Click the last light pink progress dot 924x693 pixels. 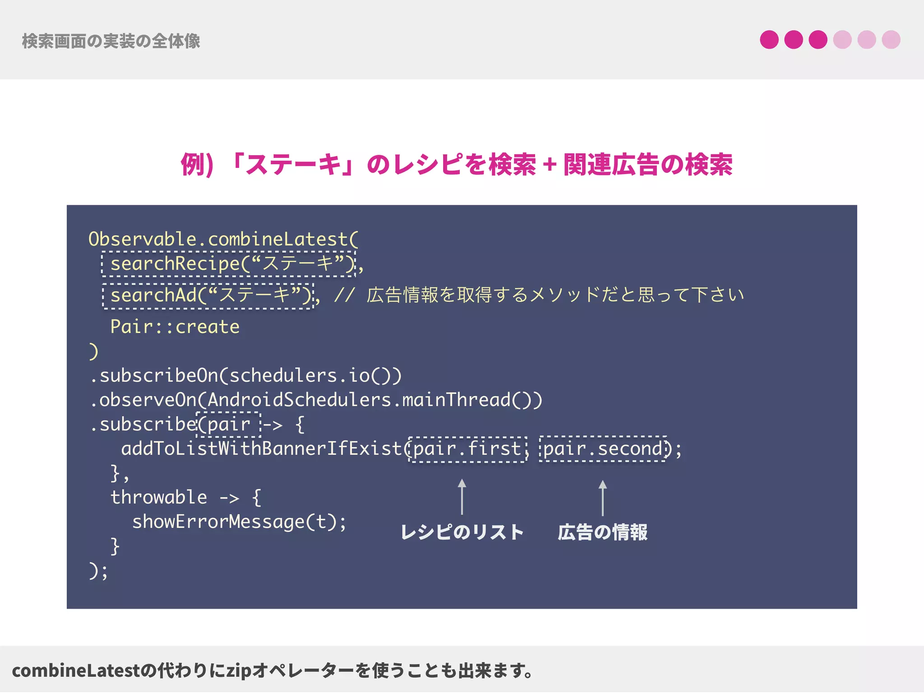coord(891,40)
